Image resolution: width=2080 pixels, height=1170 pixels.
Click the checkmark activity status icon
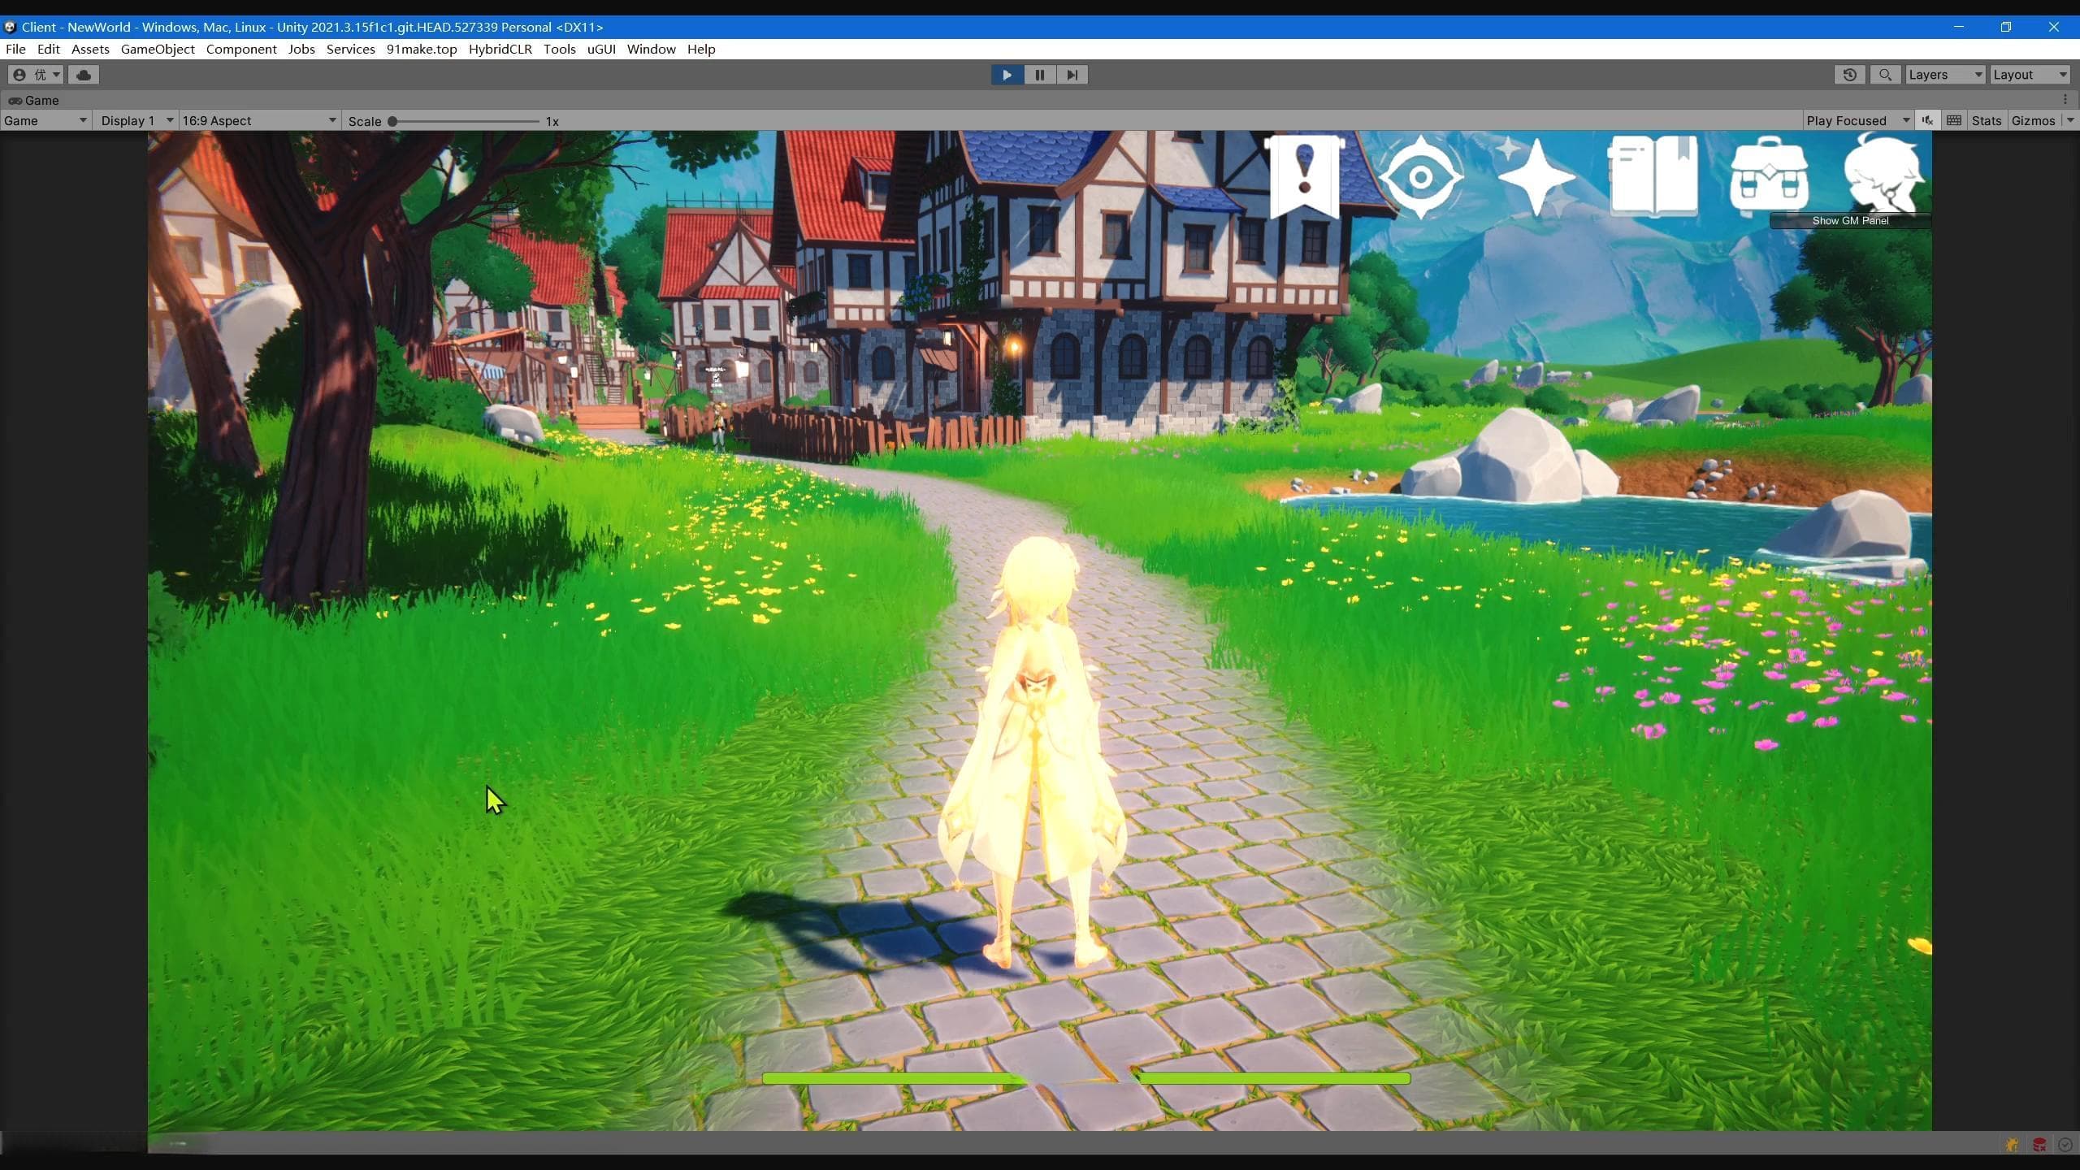2065,1145
